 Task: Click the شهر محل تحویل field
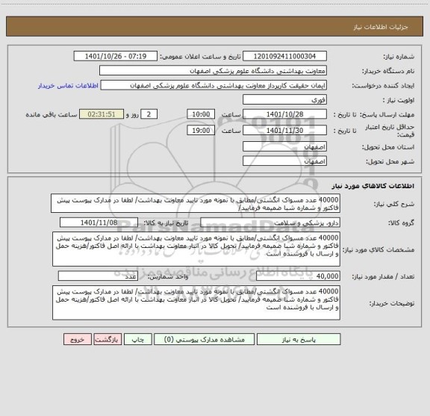point(284,161)
